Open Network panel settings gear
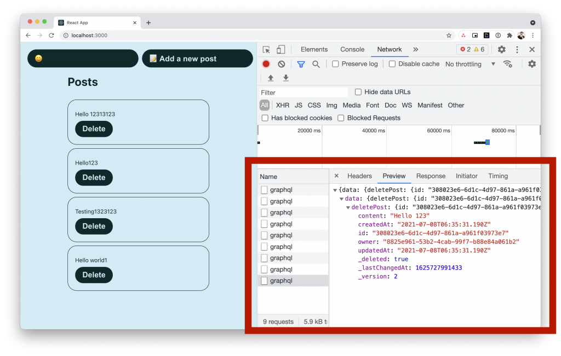 click(x=532, y=64)
